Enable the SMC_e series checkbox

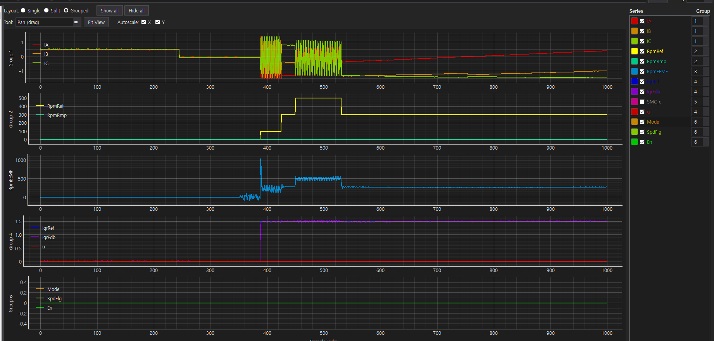click(642, 102)
